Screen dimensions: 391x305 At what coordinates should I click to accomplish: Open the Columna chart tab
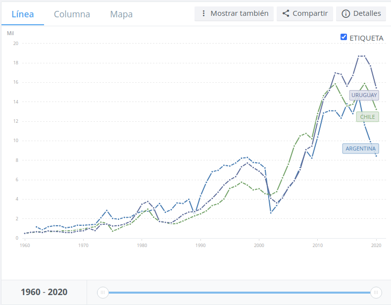click(72, 14)
